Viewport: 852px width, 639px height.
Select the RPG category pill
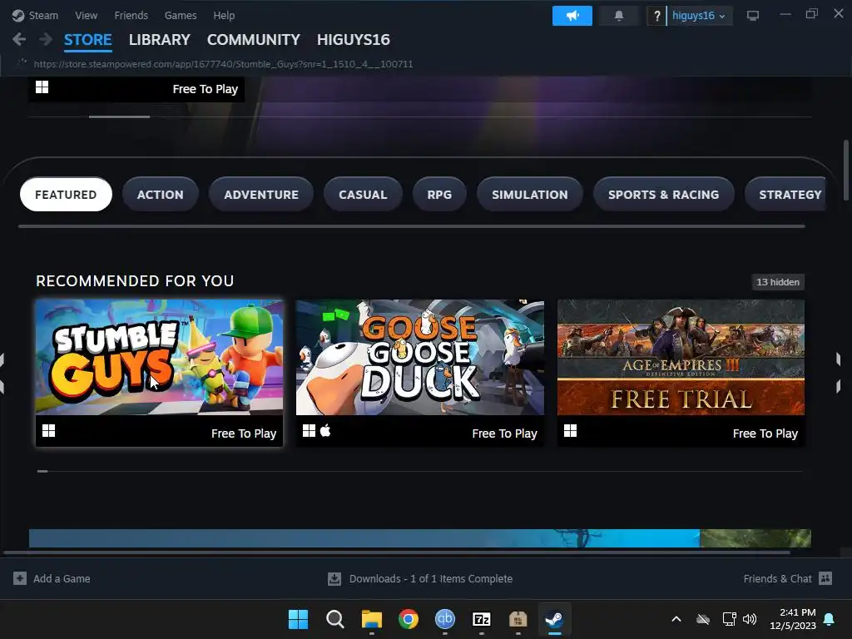point(439,195)
